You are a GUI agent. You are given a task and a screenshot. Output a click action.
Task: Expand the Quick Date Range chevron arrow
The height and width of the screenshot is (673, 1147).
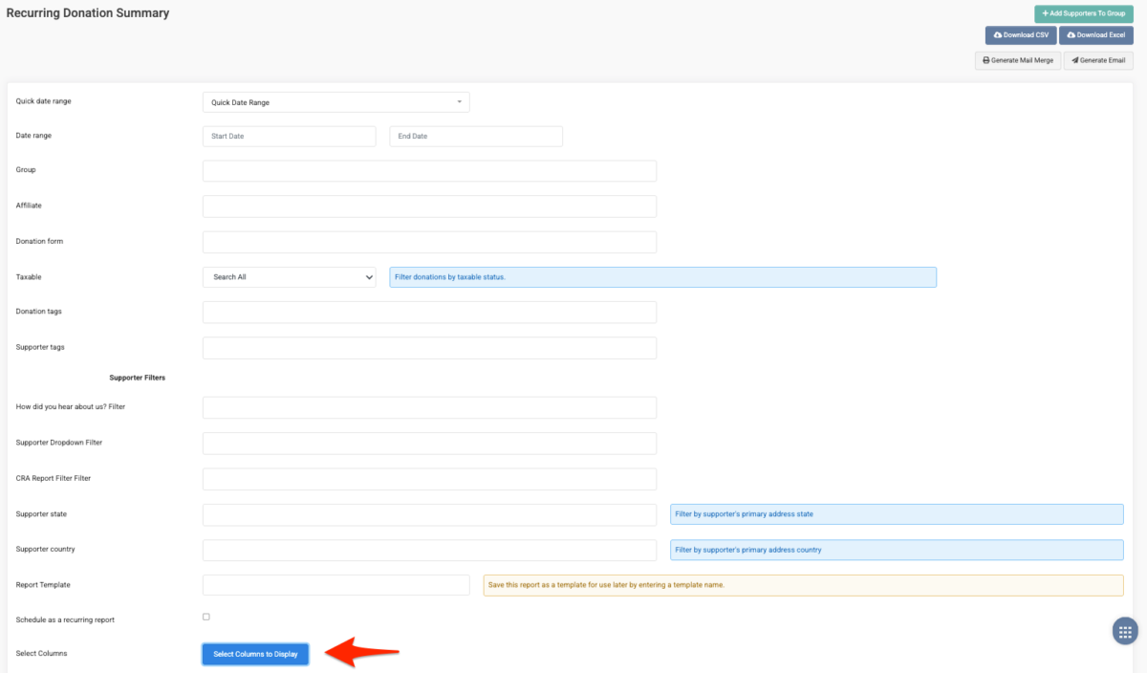tap(460, 101)
